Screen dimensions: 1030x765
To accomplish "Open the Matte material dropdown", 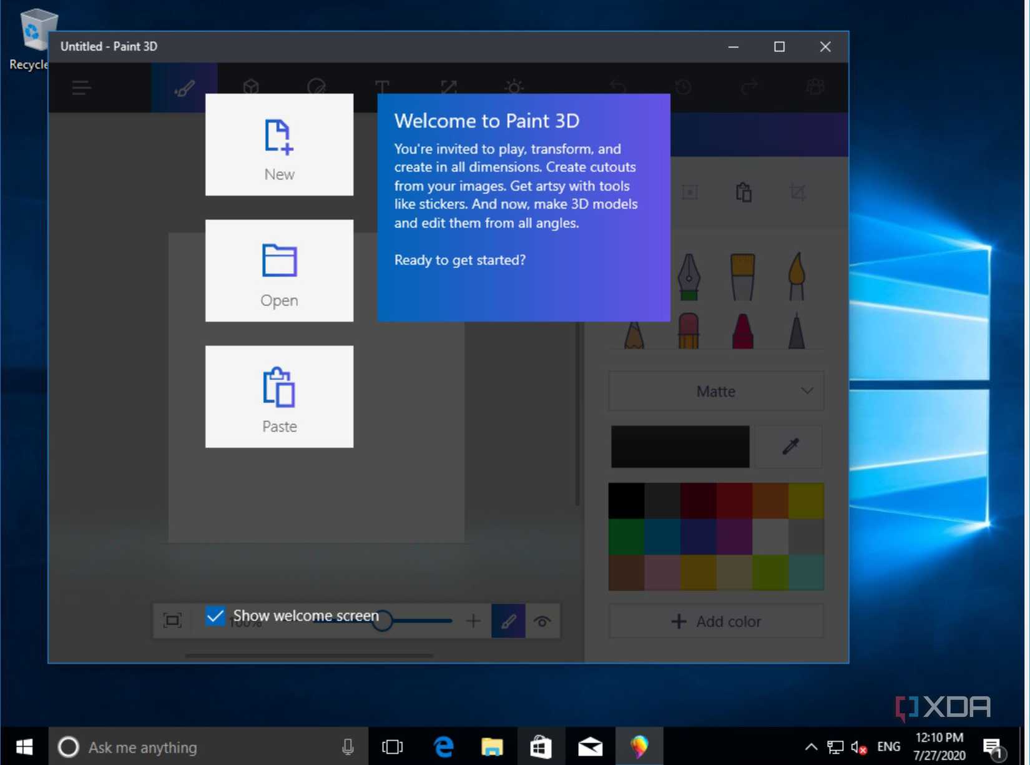I will click(715, 391).
